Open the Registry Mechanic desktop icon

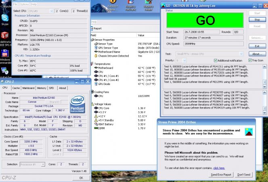coord(131,2)
